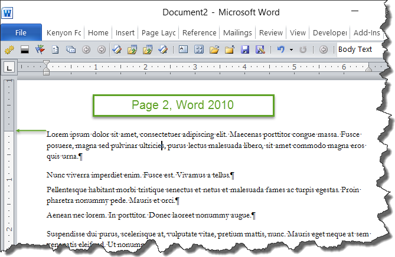Screen dimensions: 395x257
Task: Click folder-with-table icon left of second checkmark-pencil
Action: [x=148, y=50]
